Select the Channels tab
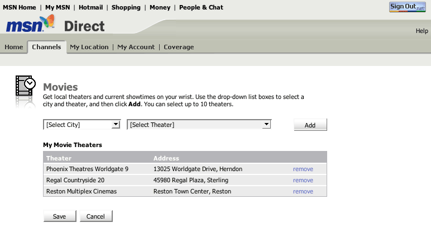431x227 pixels. tap(46, 47)
